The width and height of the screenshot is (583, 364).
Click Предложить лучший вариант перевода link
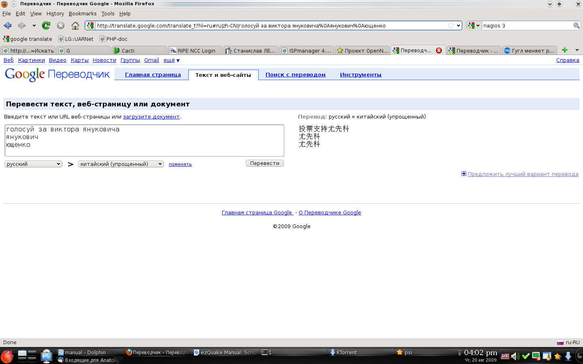(x=523, y=174)
